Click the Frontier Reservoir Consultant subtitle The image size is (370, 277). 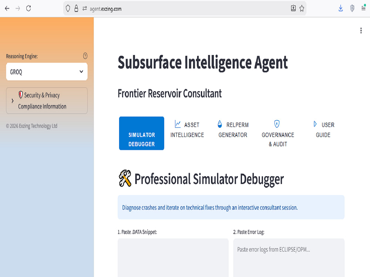tap(170, 93)
